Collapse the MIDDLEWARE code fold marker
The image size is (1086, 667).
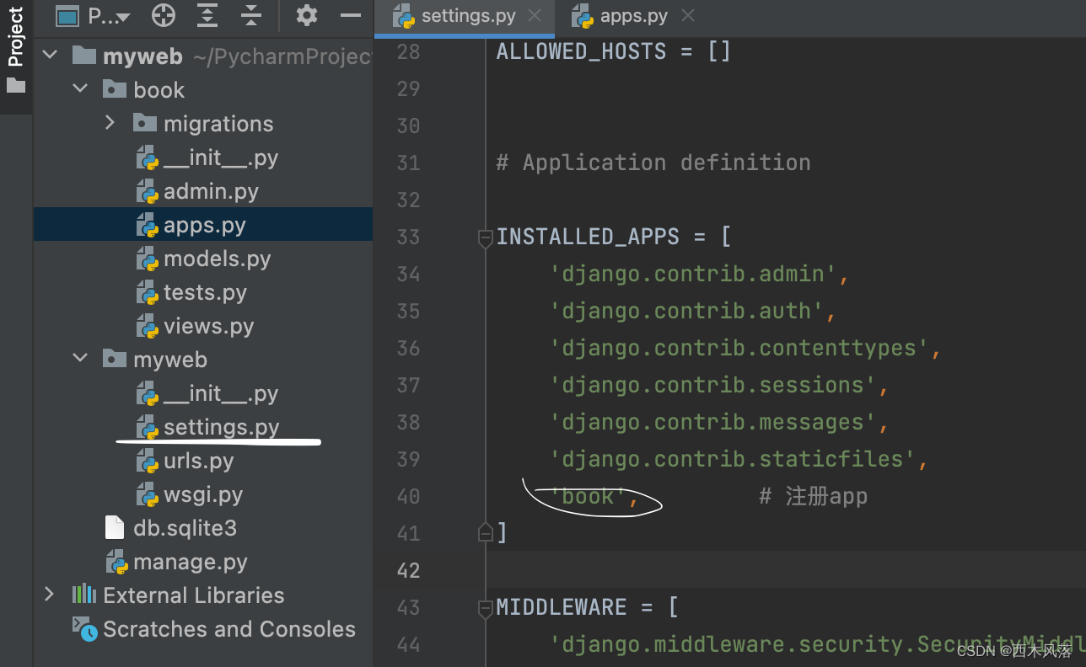[x=485, y=609]
